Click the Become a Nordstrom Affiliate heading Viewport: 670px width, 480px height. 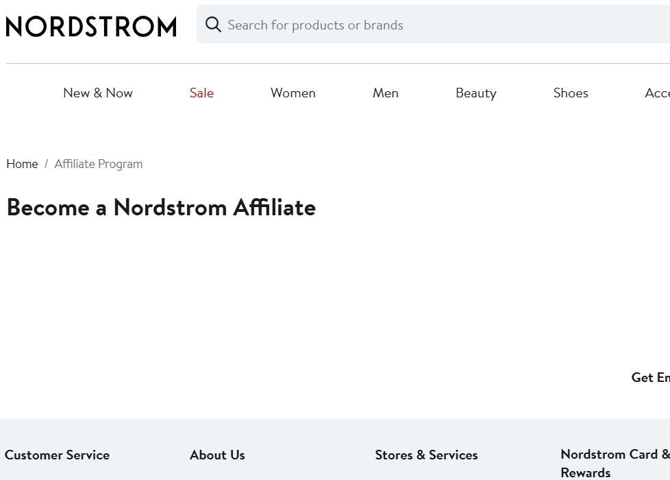(161, 208)
